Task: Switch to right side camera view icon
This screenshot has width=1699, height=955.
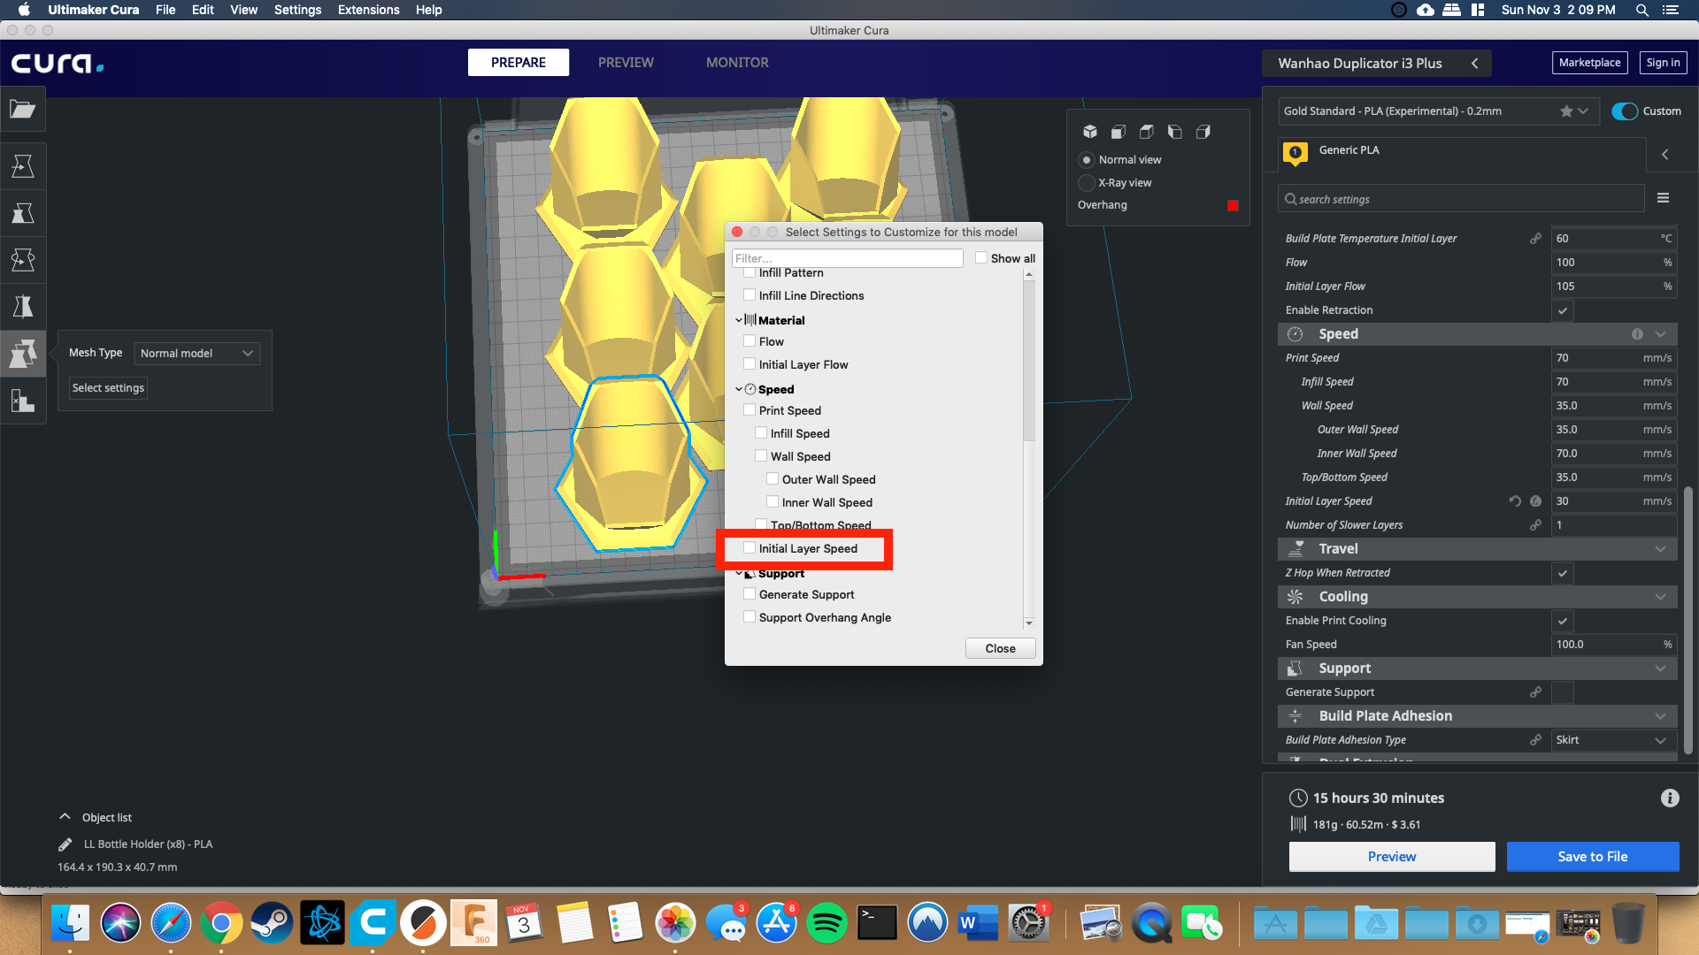Action: [1203, 132]
